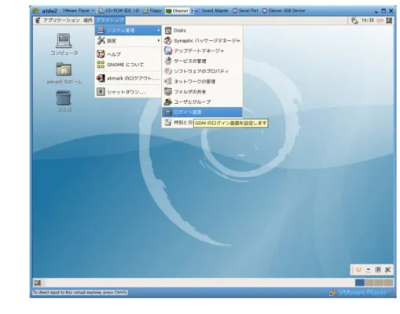Open ヘルプ from the desktop menu
Screen dimensions: 400x314
tap(128, 54)
